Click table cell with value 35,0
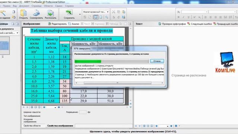Image resolution: width=238 pixels, height=134 pixels. (34, 101)
